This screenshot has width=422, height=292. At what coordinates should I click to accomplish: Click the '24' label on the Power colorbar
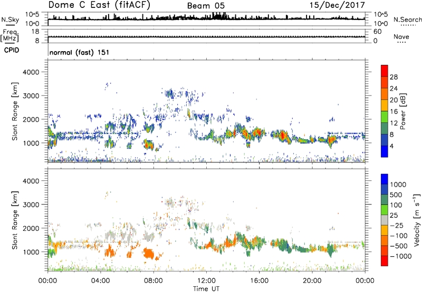(394, 89)
